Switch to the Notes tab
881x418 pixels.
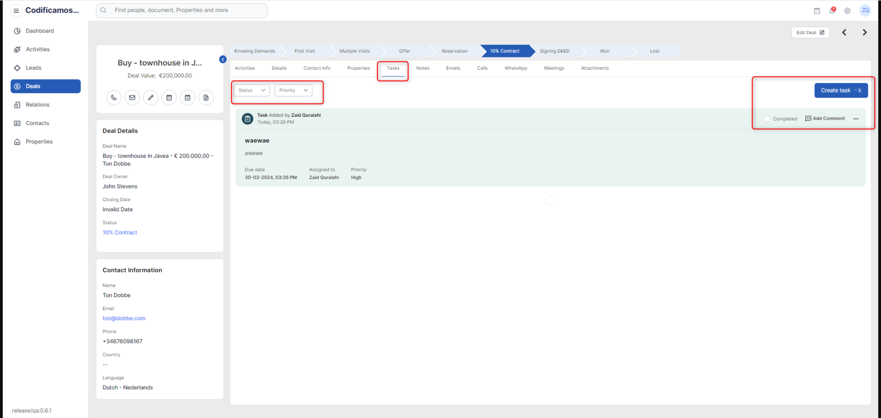(423, 68)
